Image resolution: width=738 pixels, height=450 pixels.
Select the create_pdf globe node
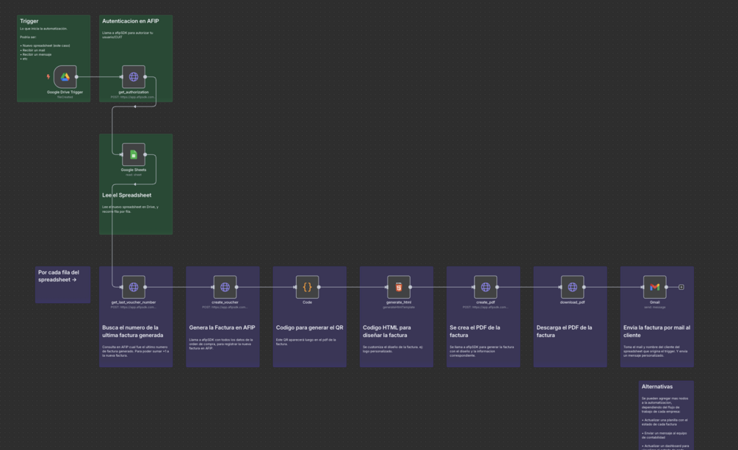pos(485,287)
